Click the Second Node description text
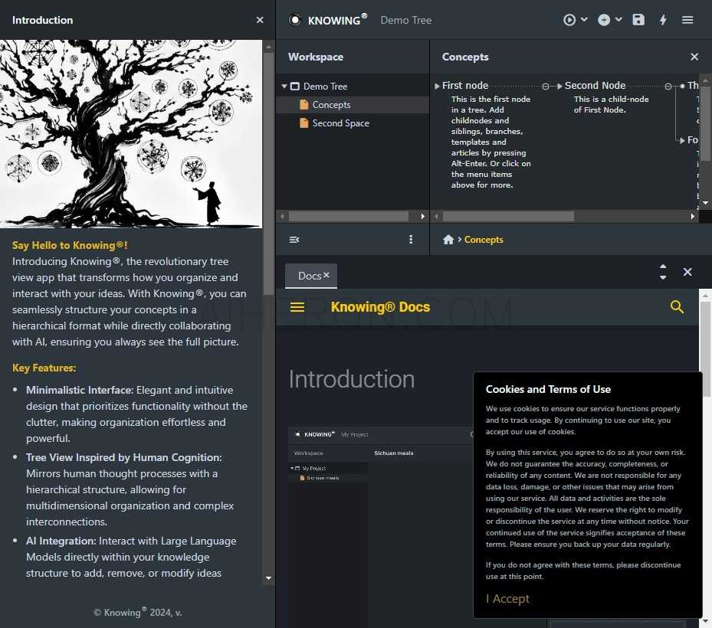Screen dimensions: 712x628 tap(611, 104)
